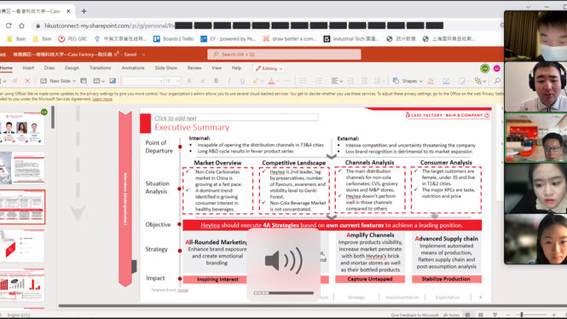Click the browser reload icon
The image size is (567, 319).
(x=9, y=26)
